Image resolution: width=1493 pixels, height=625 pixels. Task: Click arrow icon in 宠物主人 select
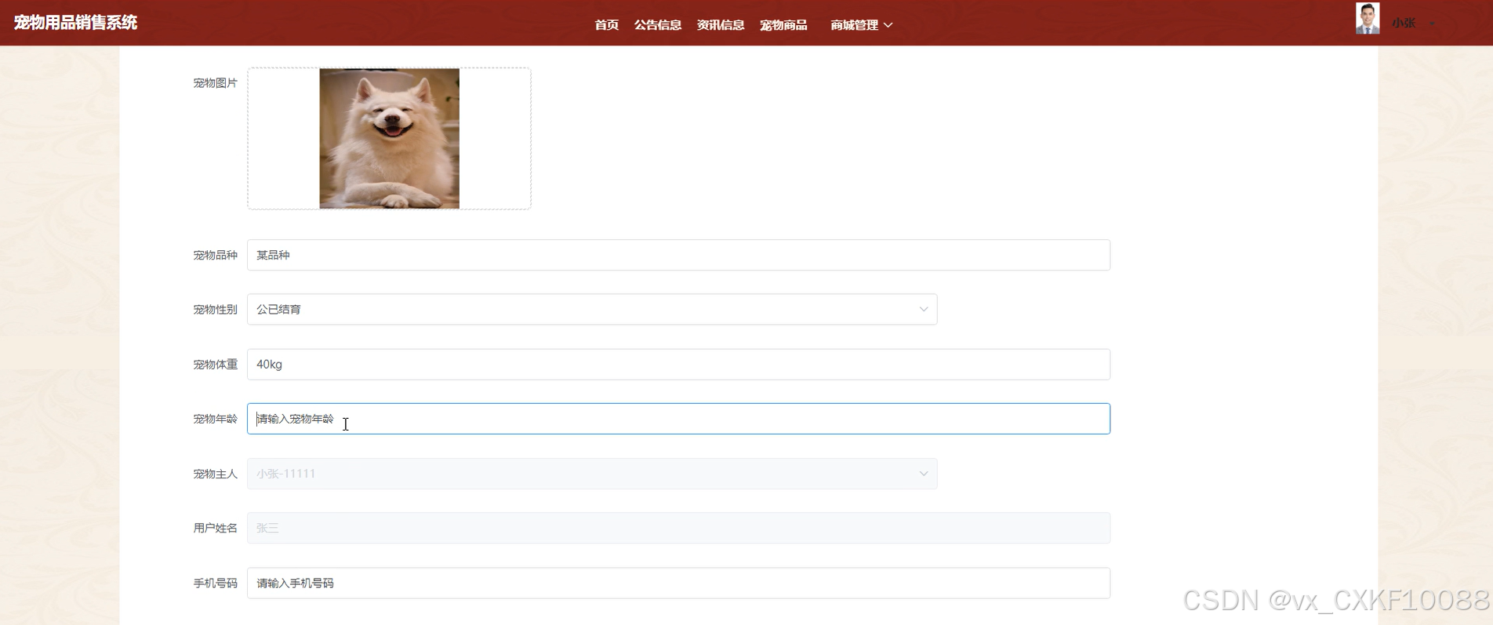pyautogui.click(x=924, y=474)
